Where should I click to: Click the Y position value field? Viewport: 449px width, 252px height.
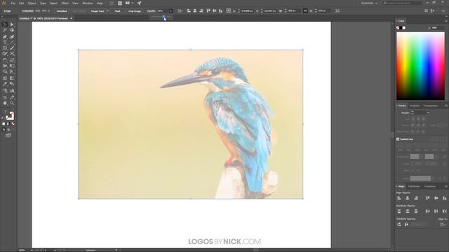[270, 11]
